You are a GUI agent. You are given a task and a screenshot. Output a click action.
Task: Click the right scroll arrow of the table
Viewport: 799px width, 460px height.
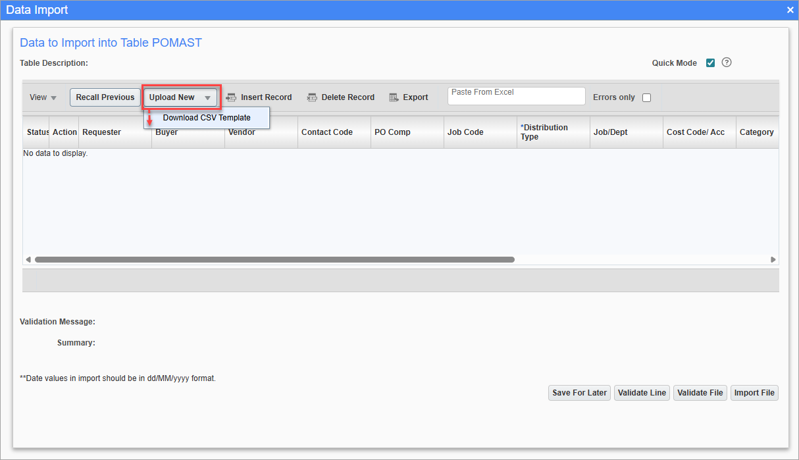pos(774,259)
